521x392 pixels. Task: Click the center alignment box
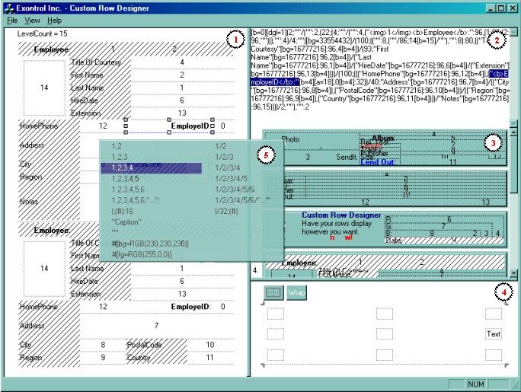tap(384, 334)
